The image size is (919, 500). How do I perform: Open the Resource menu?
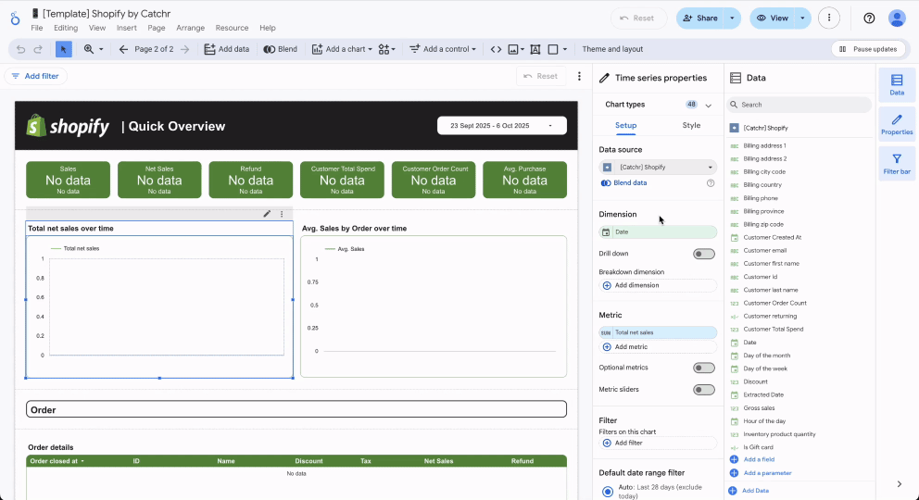232,28
